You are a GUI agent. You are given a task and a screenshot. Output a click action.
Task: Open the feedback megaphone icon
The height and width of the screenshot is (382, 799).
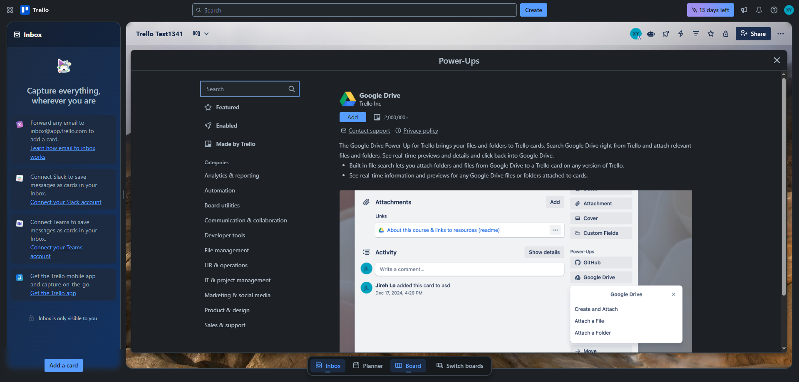click(744, 10)
